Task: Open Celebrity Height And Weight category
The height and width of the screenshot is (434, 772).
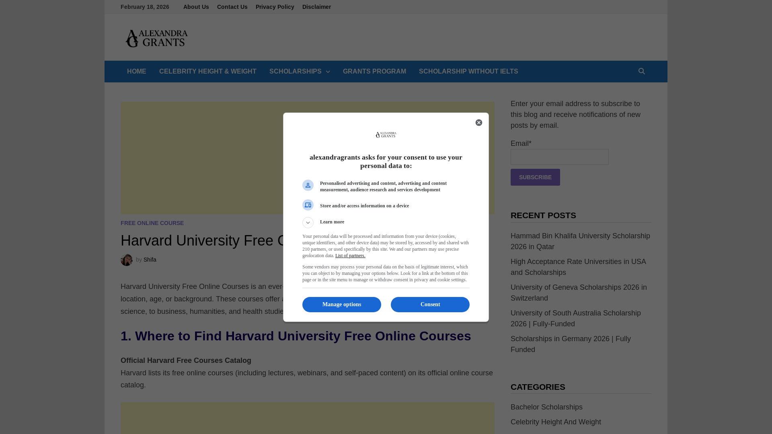Action: tap(556, 422)
